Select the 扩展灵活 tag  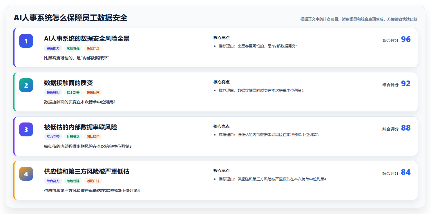73,137
